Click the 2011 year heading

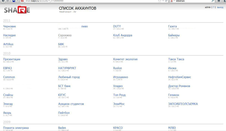pos(7,20)
